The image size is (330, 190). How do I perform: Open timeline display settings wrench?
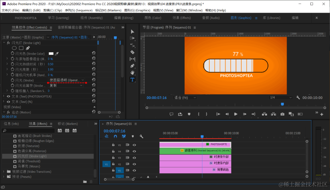click(x=141, y=137)
